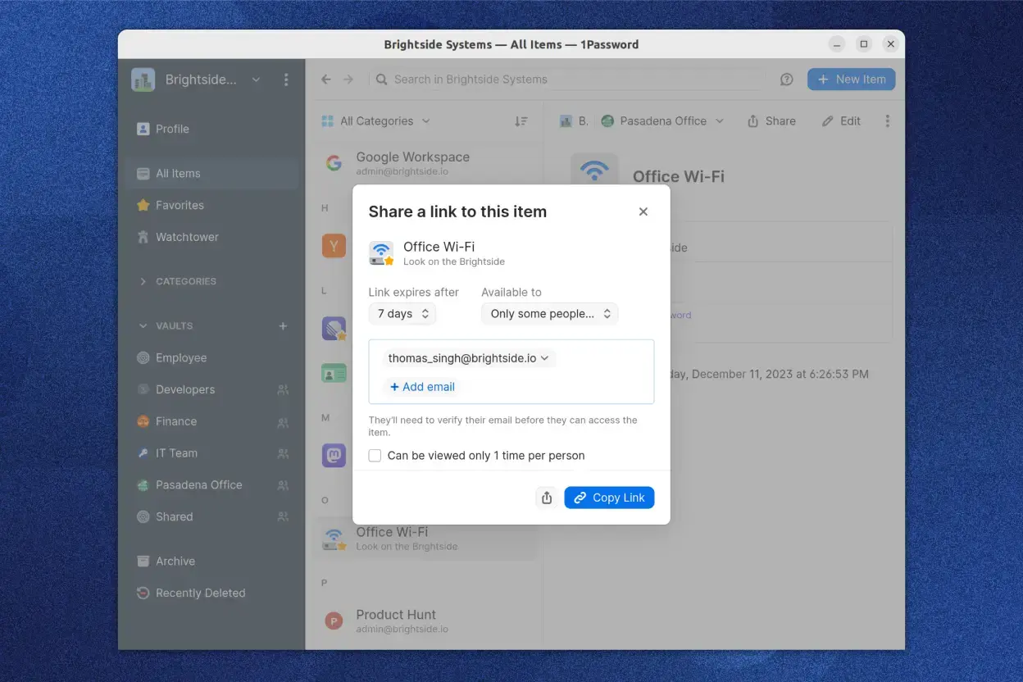
Task: Collapse the VAULTS section
Action: (x=143, y=325)
